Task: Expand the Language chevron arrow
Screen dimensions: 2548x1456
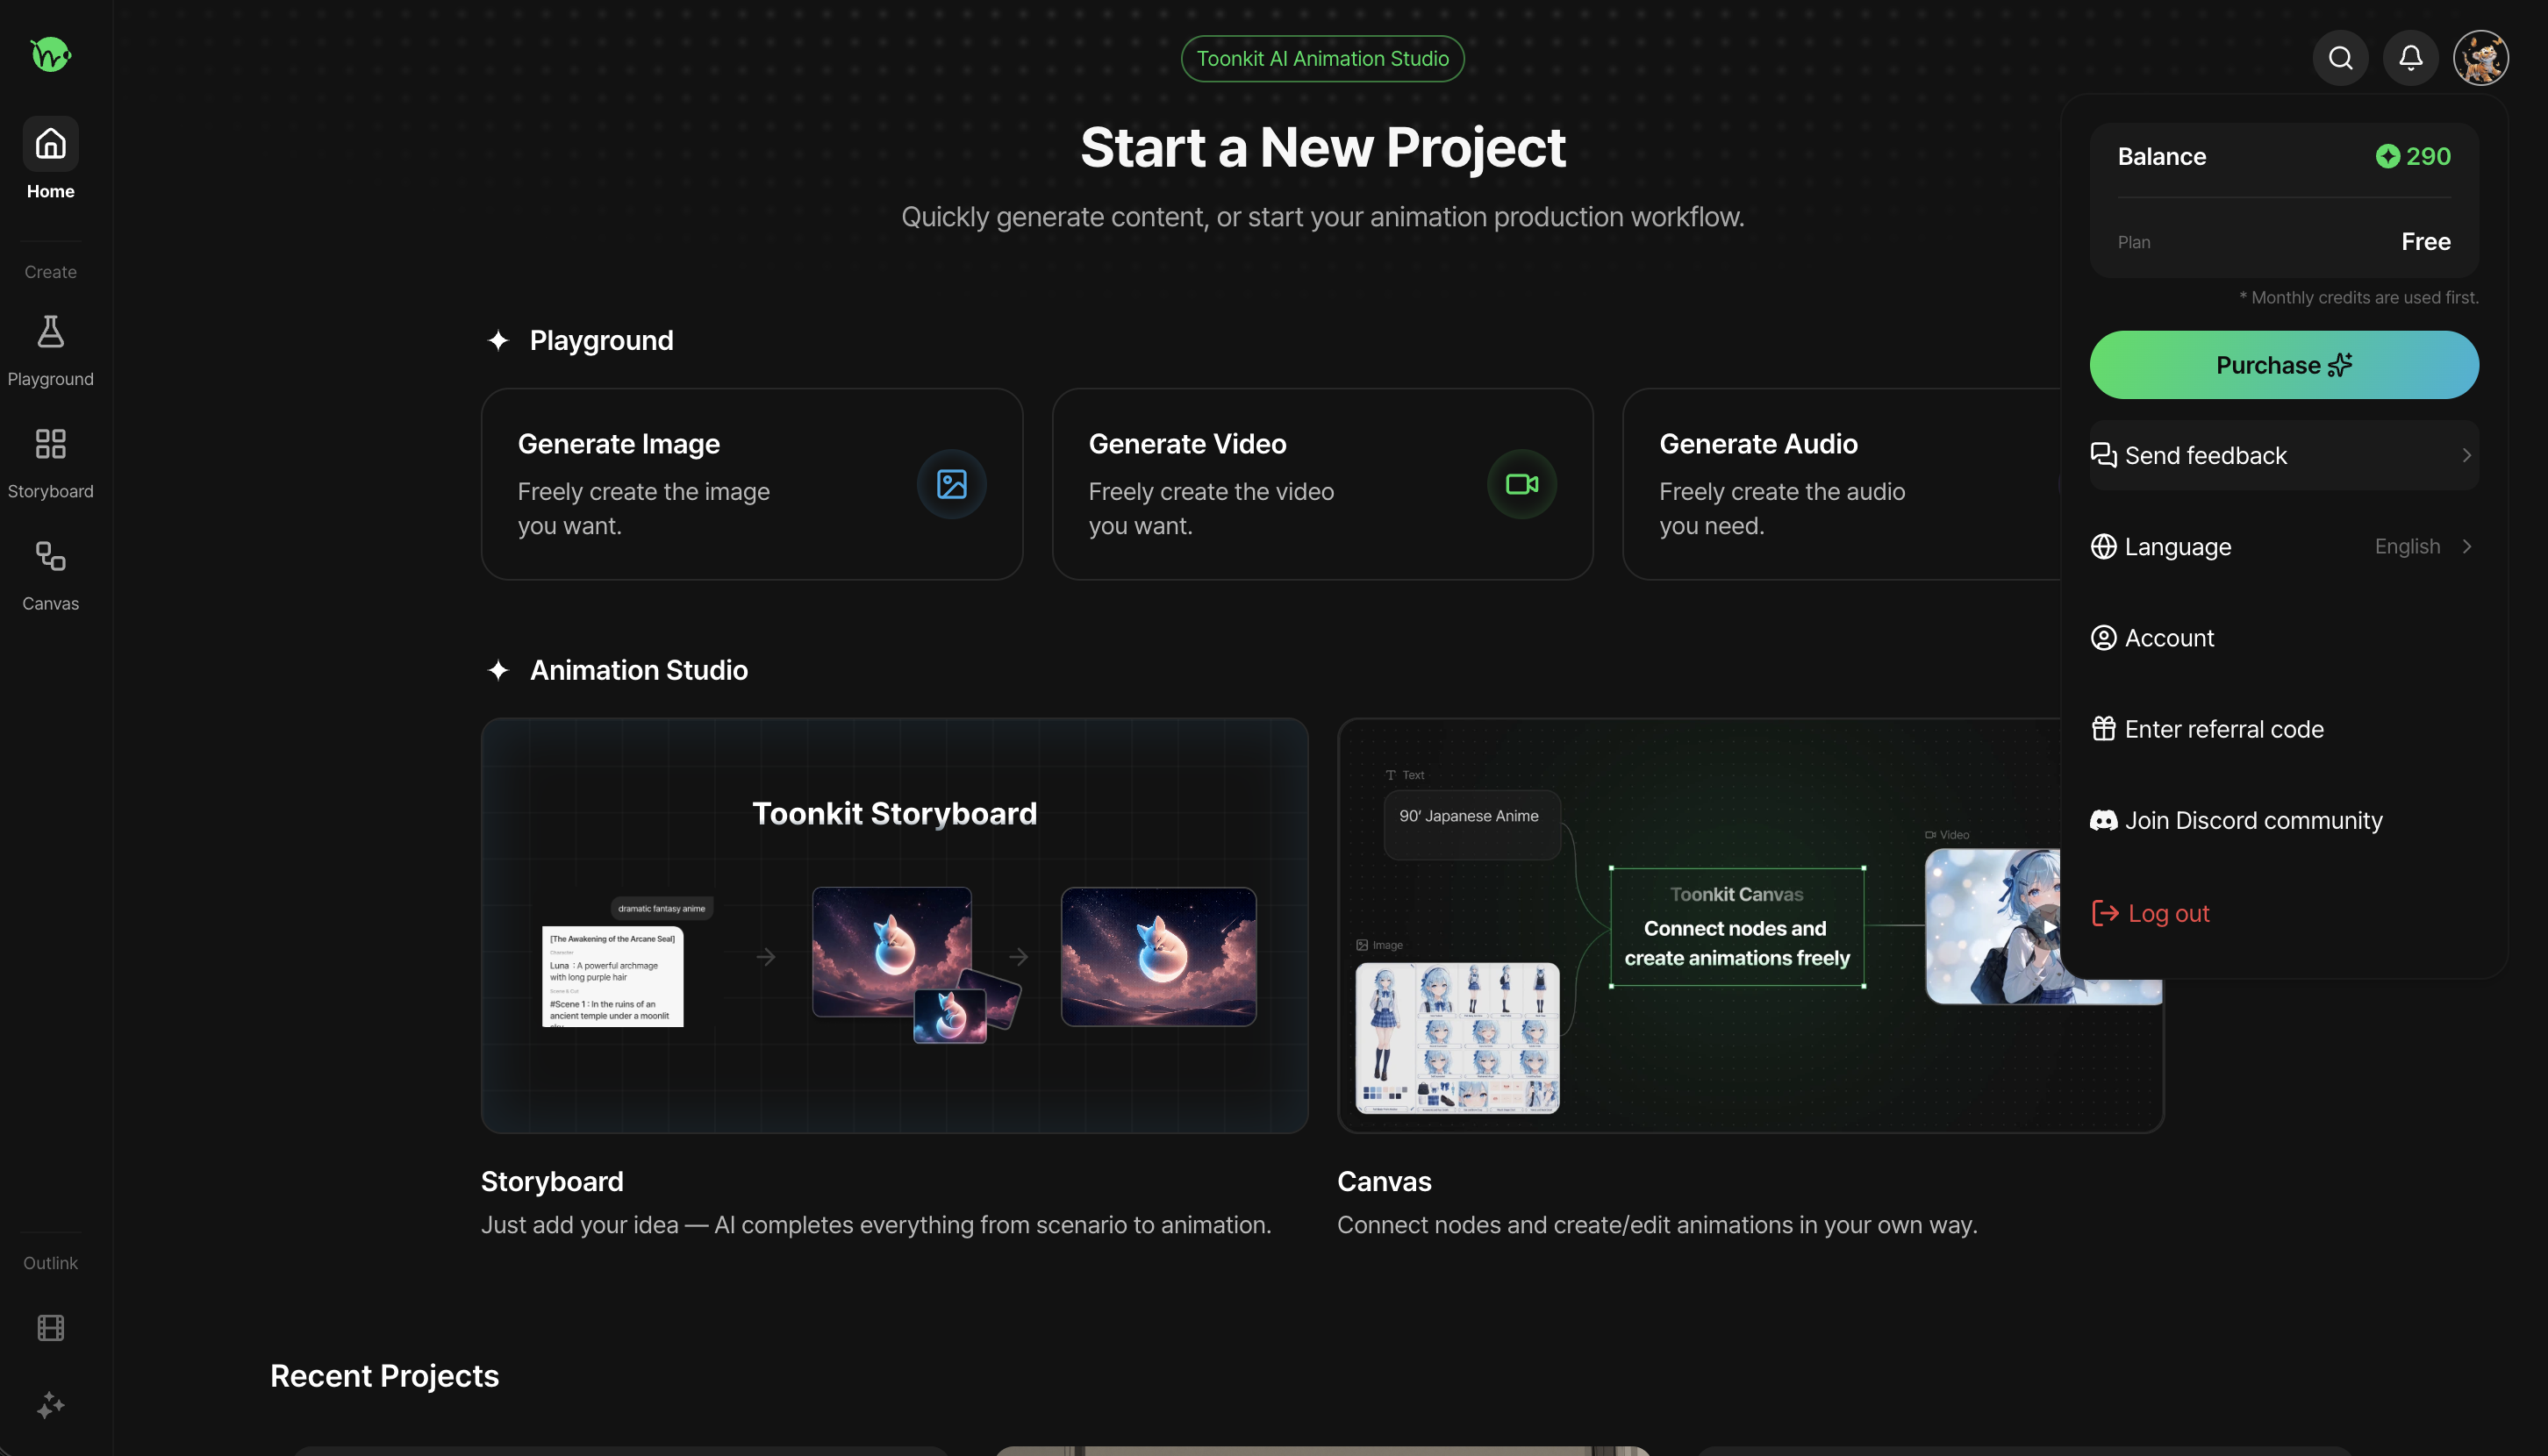Action: (2466, 546)
